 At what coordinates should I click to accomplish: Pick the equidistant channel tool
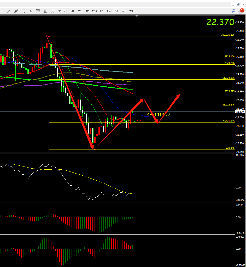click(16, 11)
